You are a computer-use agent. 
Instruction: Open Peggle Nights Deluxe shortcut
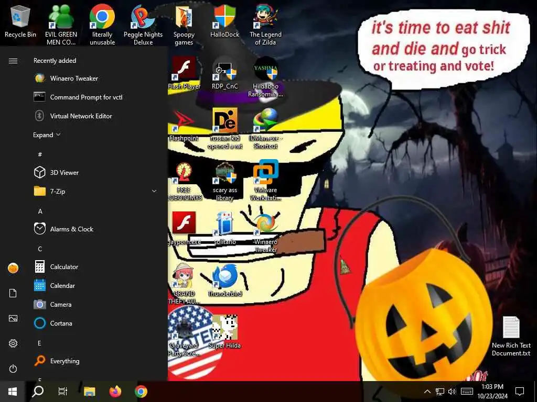coord(143,25)
